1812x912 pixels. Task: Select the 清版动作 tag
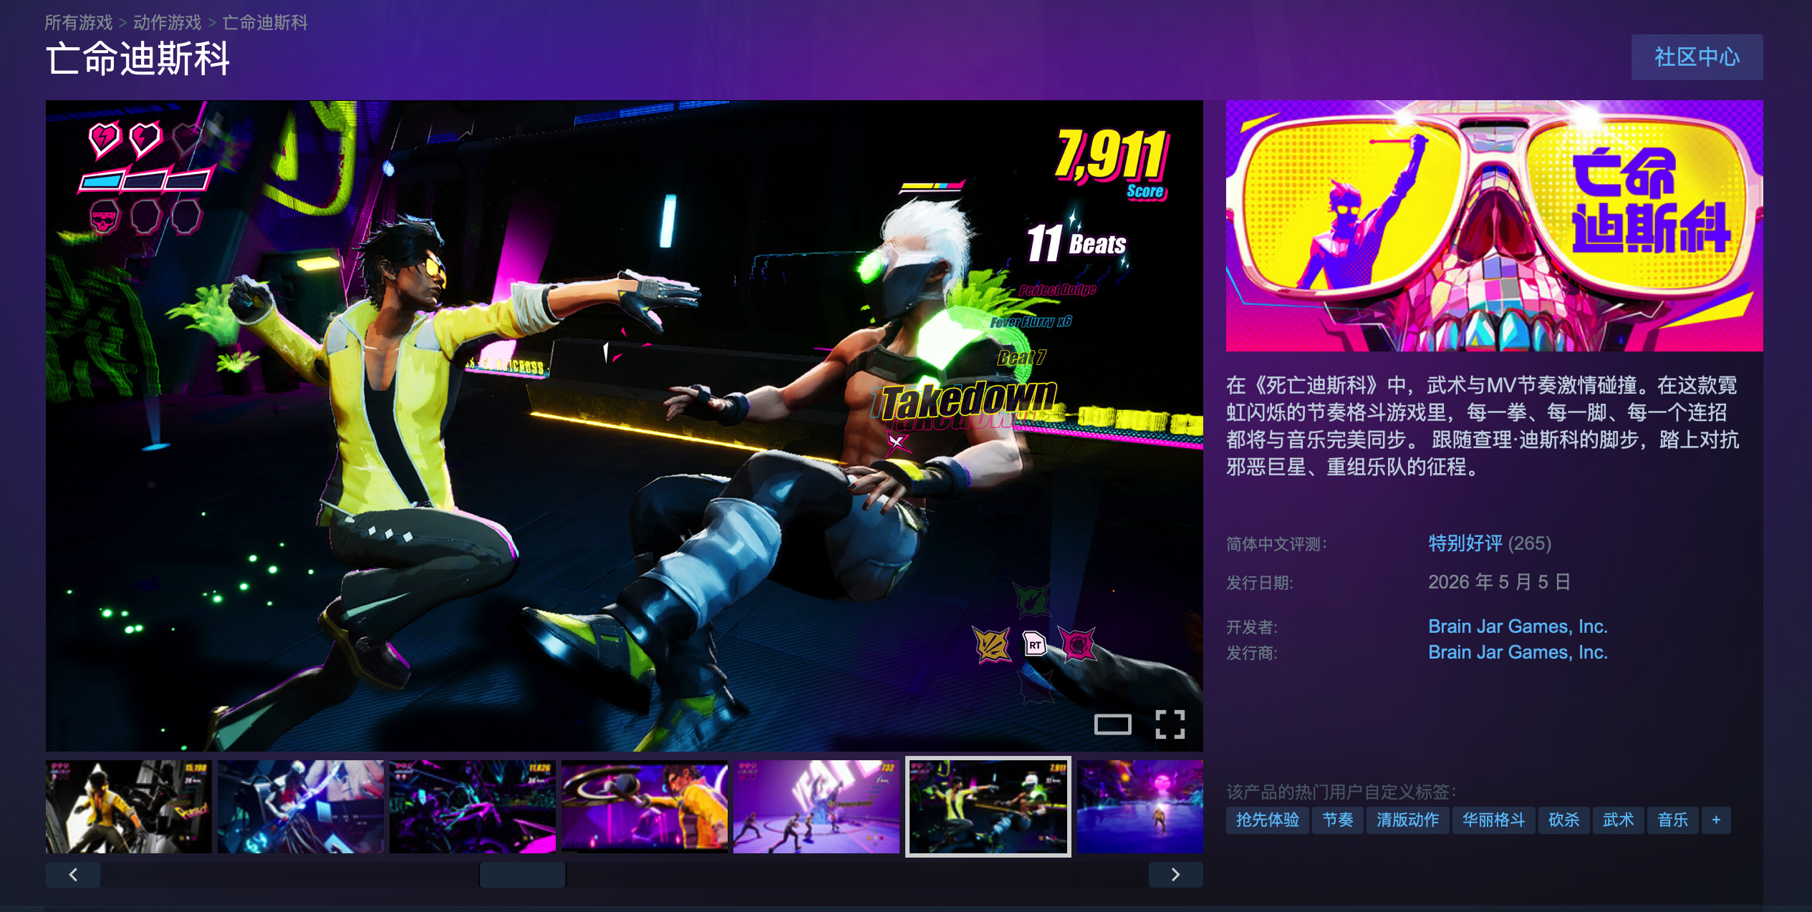(1408, 820)
